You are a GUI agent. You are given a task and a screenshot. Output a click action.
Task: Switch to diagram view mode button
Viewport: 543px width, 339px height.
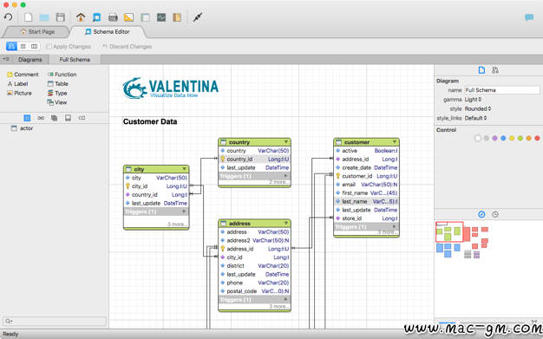click(x=11, y=46)
